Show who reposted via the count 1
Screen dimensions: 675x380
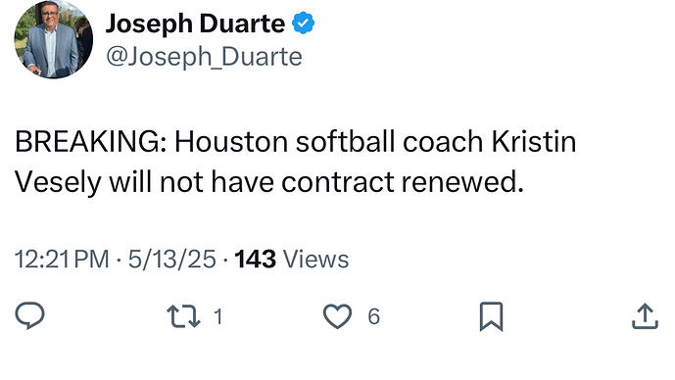click(218, 316)
